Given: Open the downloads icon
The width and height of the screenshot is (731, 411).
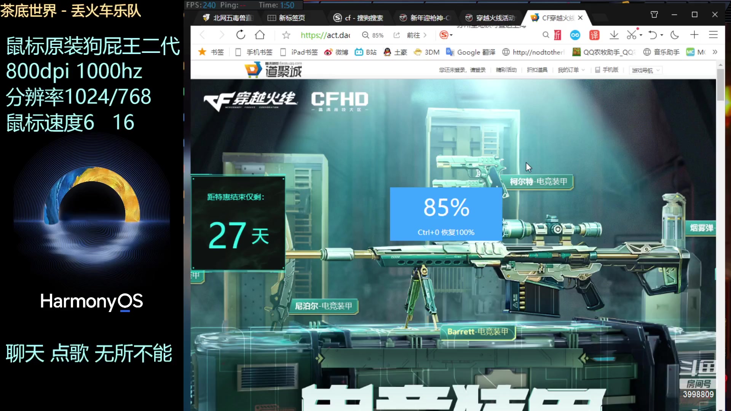Looking at the screenshot, I should click(x=614, y=35).
